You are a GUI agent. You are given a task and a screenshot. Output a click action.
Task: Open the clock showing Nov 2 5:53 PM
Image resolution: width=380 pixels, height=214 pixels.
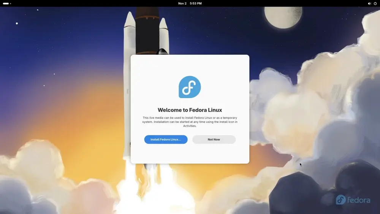pos(190,3)
